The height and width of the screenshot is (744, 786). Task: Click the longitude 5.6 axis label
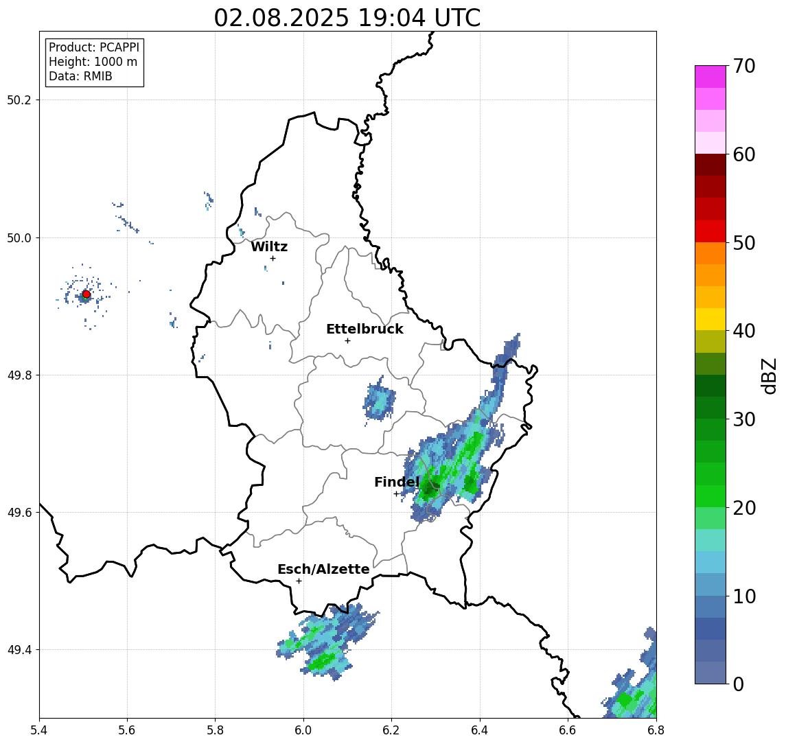coord(127,730)
